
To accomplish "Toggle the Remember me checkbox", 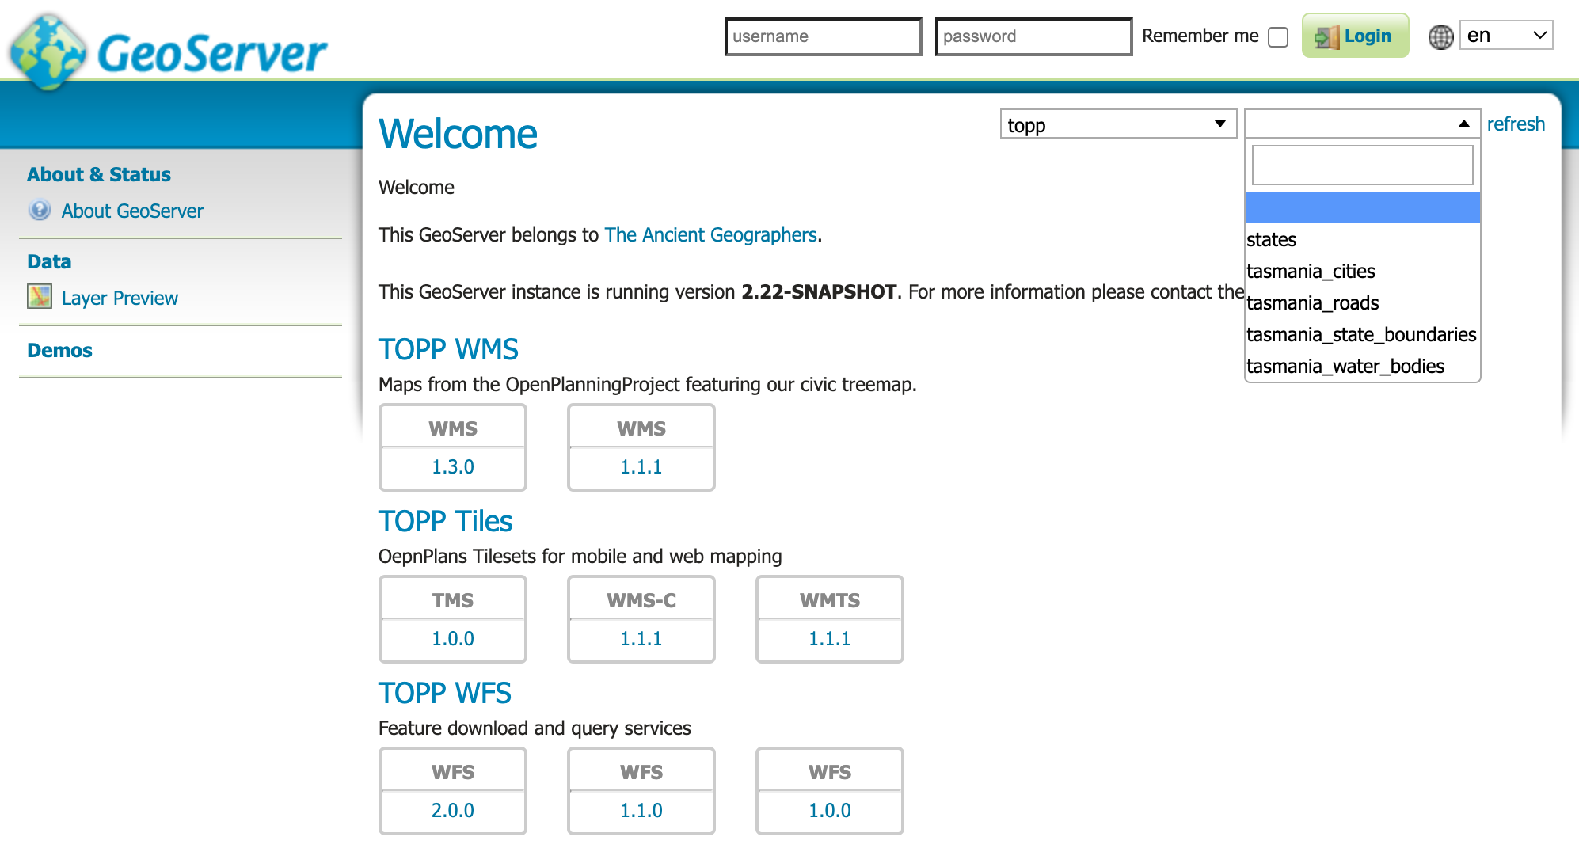I will (x=1277, y=37).
